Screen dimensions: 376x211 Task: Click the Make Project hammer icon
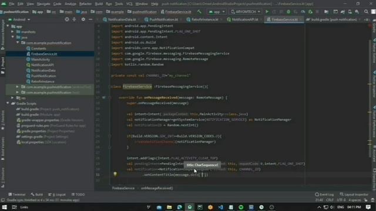click(199, 12)
